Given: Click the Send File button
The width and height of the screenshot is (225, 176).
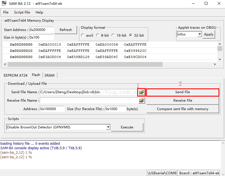Looking at the screenshot, I should click(x=182, y=92).
